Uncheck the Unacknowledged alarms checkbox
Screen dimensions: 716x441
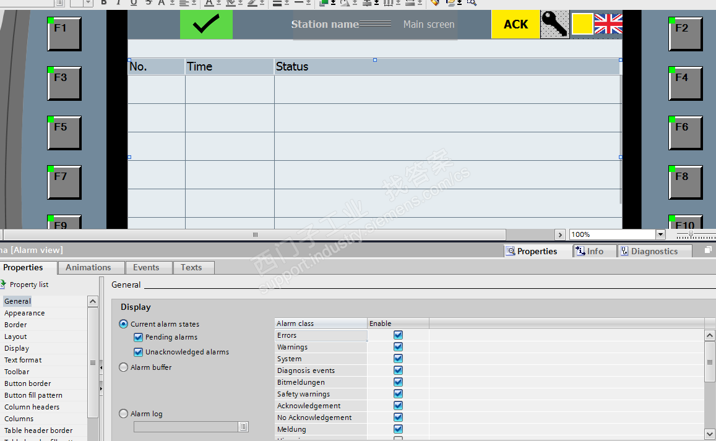(139, 352)
